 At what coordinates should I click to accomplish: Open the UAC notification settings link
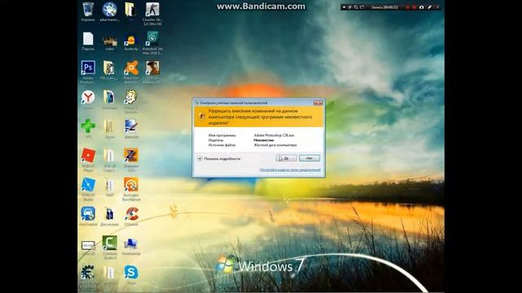click(290, 170)
